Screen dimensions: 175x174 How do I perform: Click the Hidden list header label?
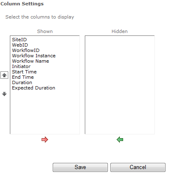(x=120, y=31)
